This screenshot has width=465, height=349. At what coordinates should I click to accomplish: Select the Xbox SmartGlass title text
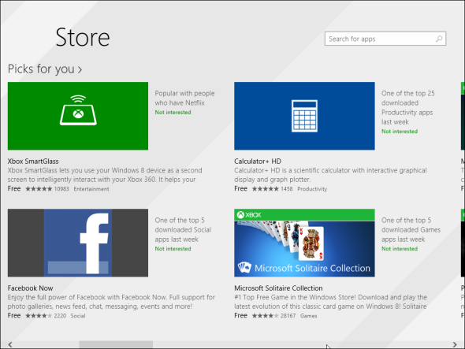(x=33, y=162)
